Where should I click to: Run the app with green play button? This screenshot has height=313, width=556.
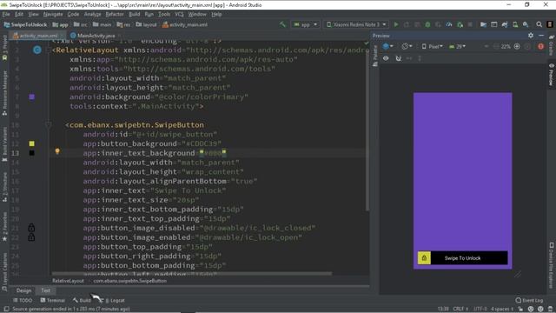coord(396,24)
